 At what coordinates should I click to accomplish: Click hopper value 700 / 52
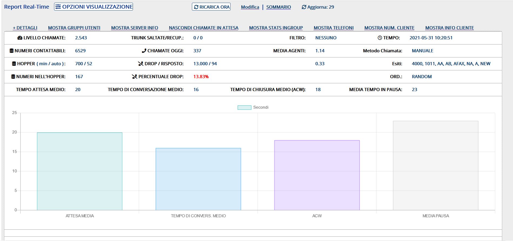click(x=84, y=64)
